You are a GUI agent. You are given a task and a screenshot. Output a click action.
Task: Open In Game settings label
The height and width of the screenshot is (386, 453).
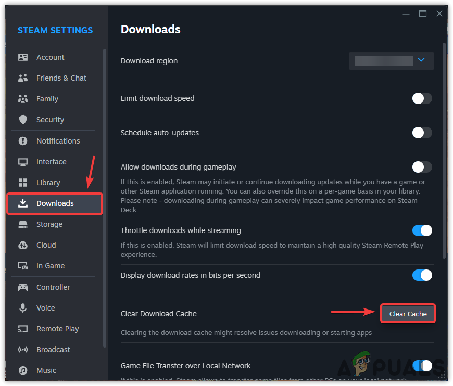tap(51, 266)
